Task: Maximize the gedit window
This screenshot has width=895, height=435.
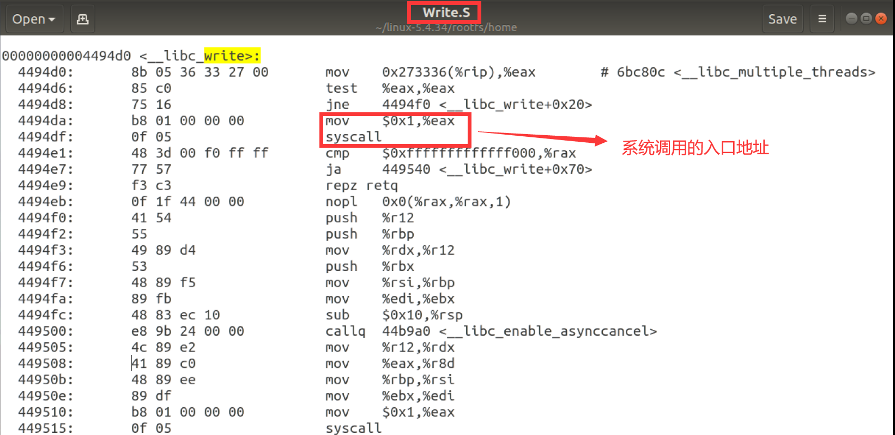Action: click(x=866, y=19)
